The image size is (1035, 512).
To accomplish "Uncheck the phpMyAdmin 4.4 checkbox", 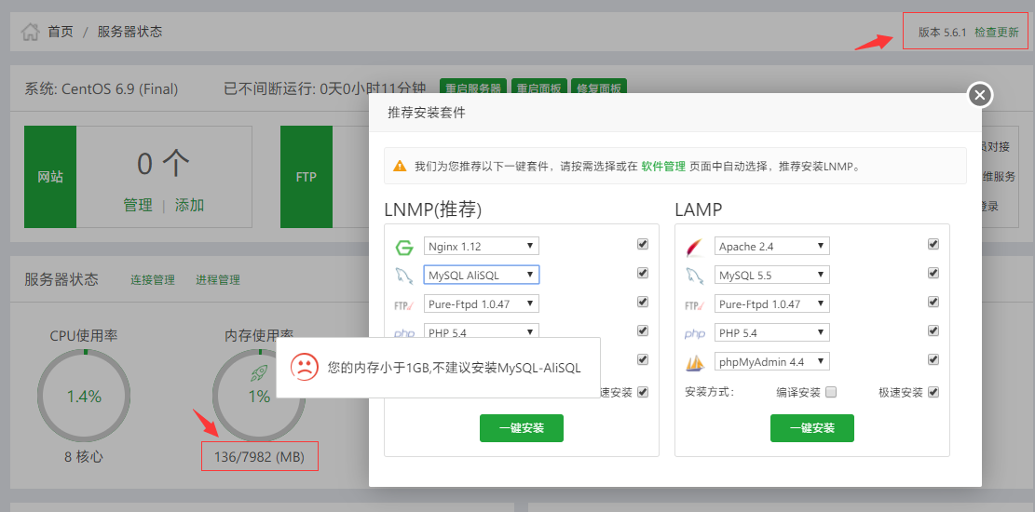I will click(x=933, y=359).
